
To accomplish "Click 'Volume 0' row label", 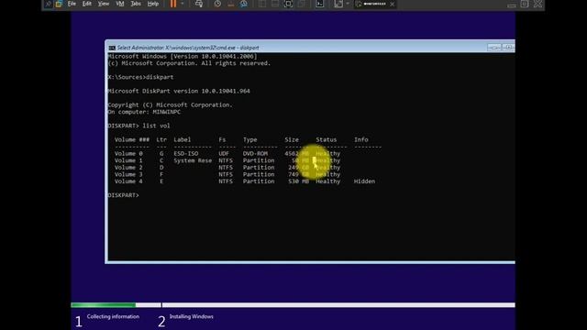I will point(128,153).
